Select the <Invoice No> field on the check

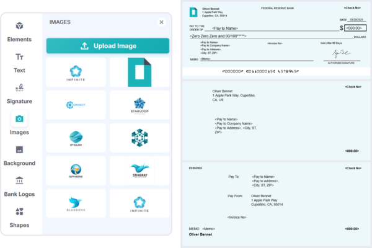[275, 43]
